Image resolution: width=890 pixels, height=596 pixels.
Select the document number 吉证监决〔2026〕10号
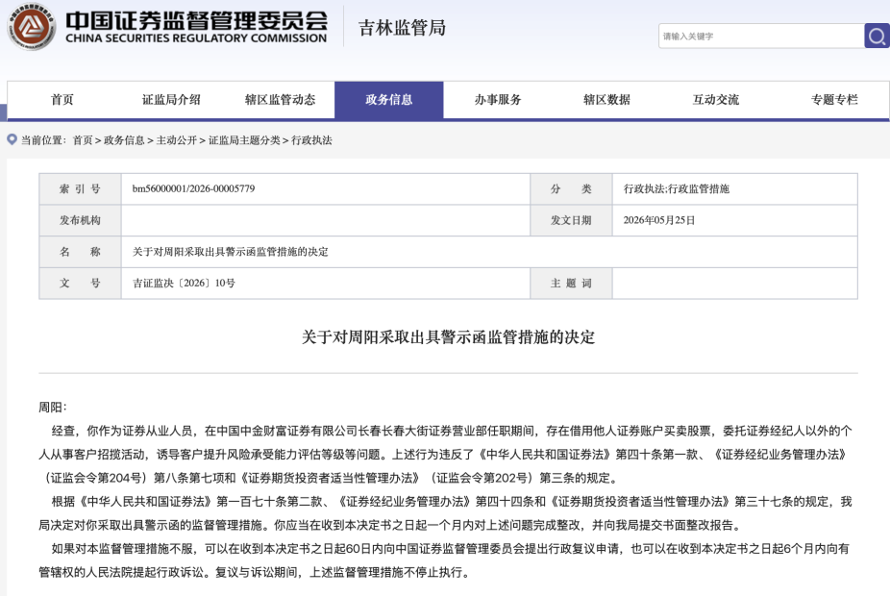coord(184,283)
